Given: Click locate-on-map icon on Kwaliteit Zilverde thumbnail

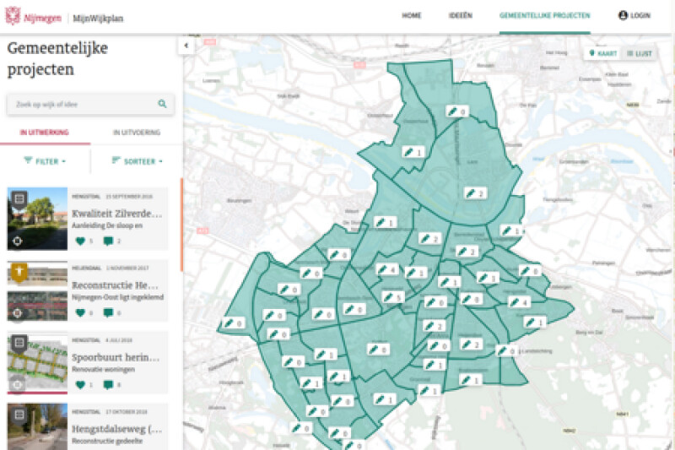Looking at the screenshot, I should pos(17,241).
